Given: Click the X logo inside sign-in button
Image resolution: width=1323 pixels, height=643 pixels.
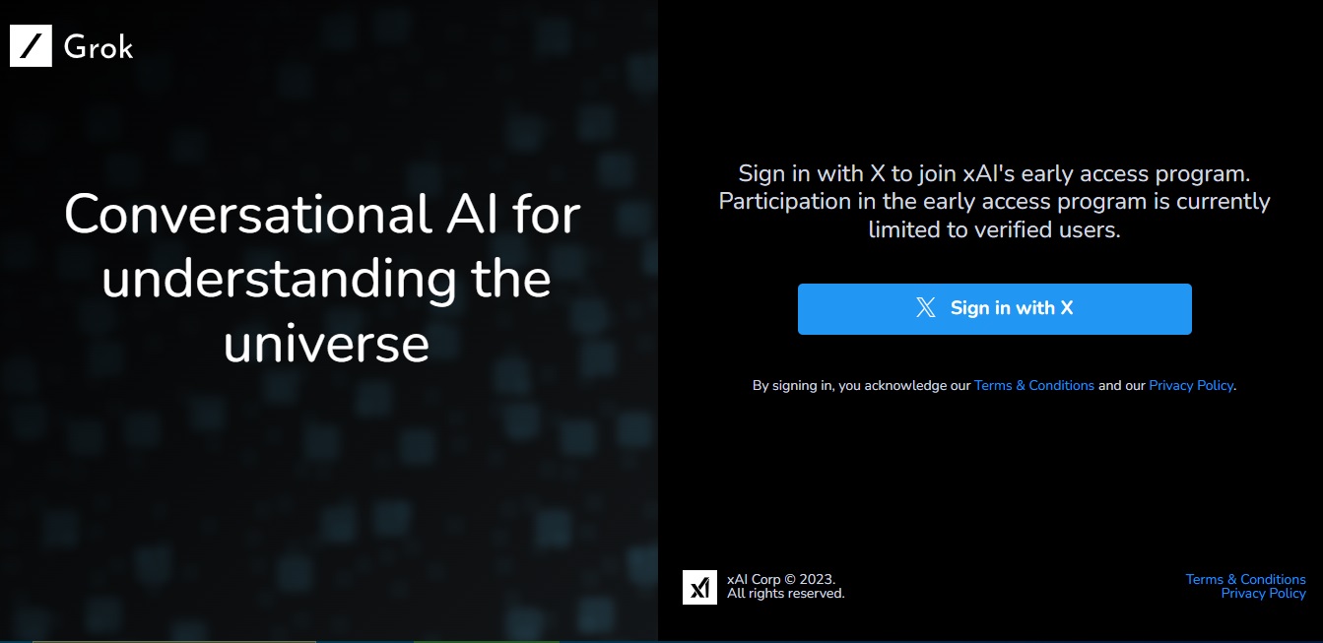Looking at the screenshot, I should (926, 308).
